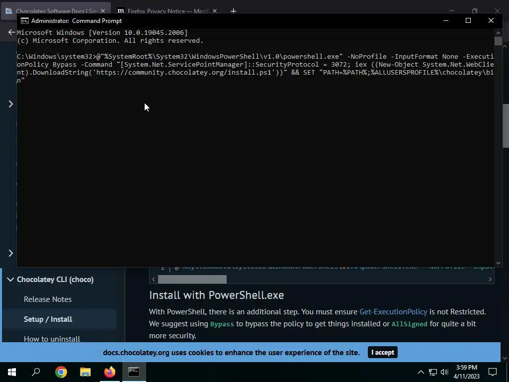Click code block scroll left arrow
The height and width of the screenshot is (382, 509).
click(x=154, y=280)
